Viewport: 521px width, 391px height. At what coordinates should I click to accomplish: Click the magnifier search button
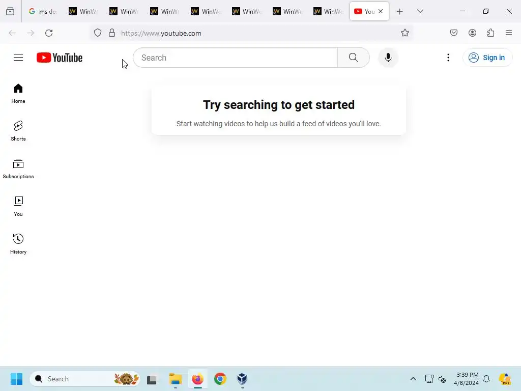tap(354, 58)
